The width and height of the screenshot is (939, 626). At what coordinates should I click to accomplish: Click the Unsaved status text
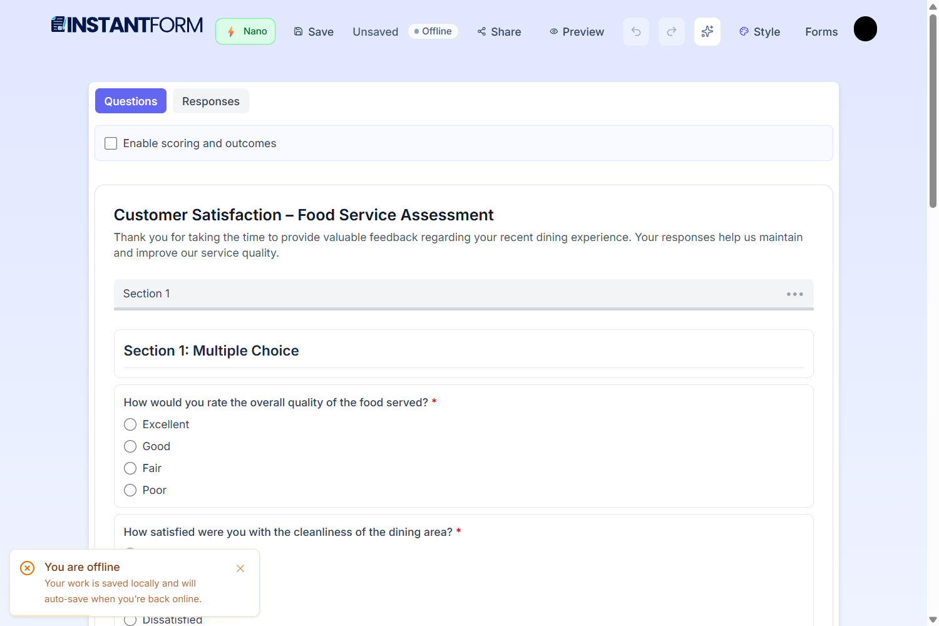[x=375, y=32]
